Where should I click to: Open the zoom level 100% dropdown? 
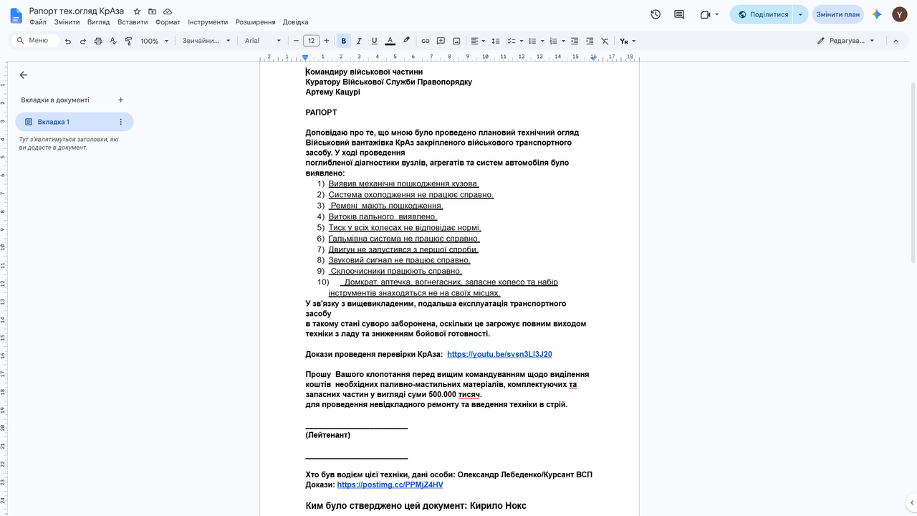coord(155,41)
